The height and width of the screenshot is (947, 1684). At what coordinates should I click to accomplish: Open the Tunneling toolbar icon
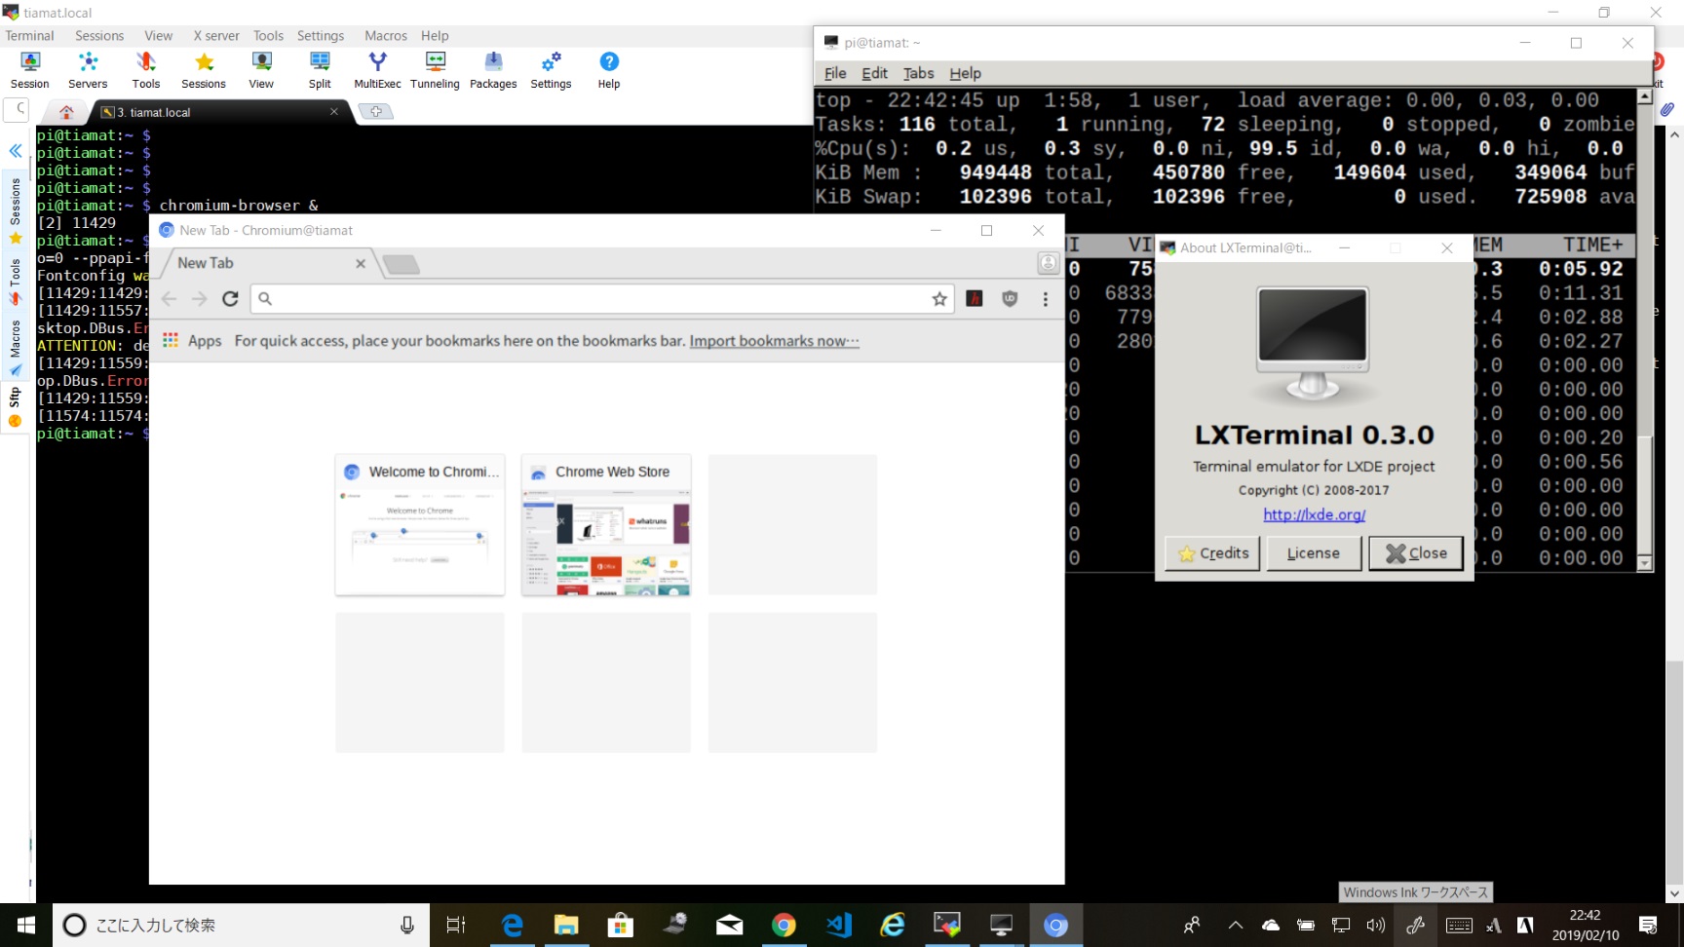[x=435, y=70]
